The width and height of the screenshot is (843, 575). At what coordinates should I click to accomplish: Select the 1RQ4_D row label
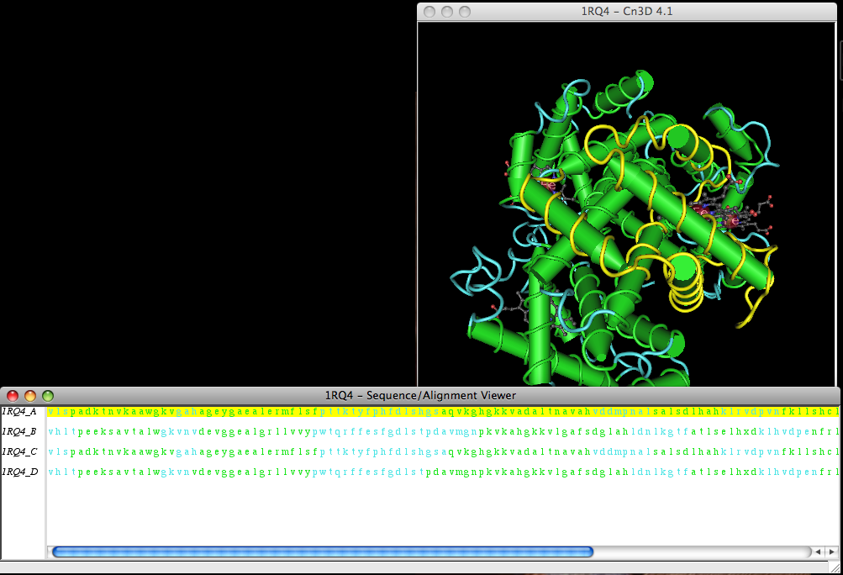click(19, 472)
